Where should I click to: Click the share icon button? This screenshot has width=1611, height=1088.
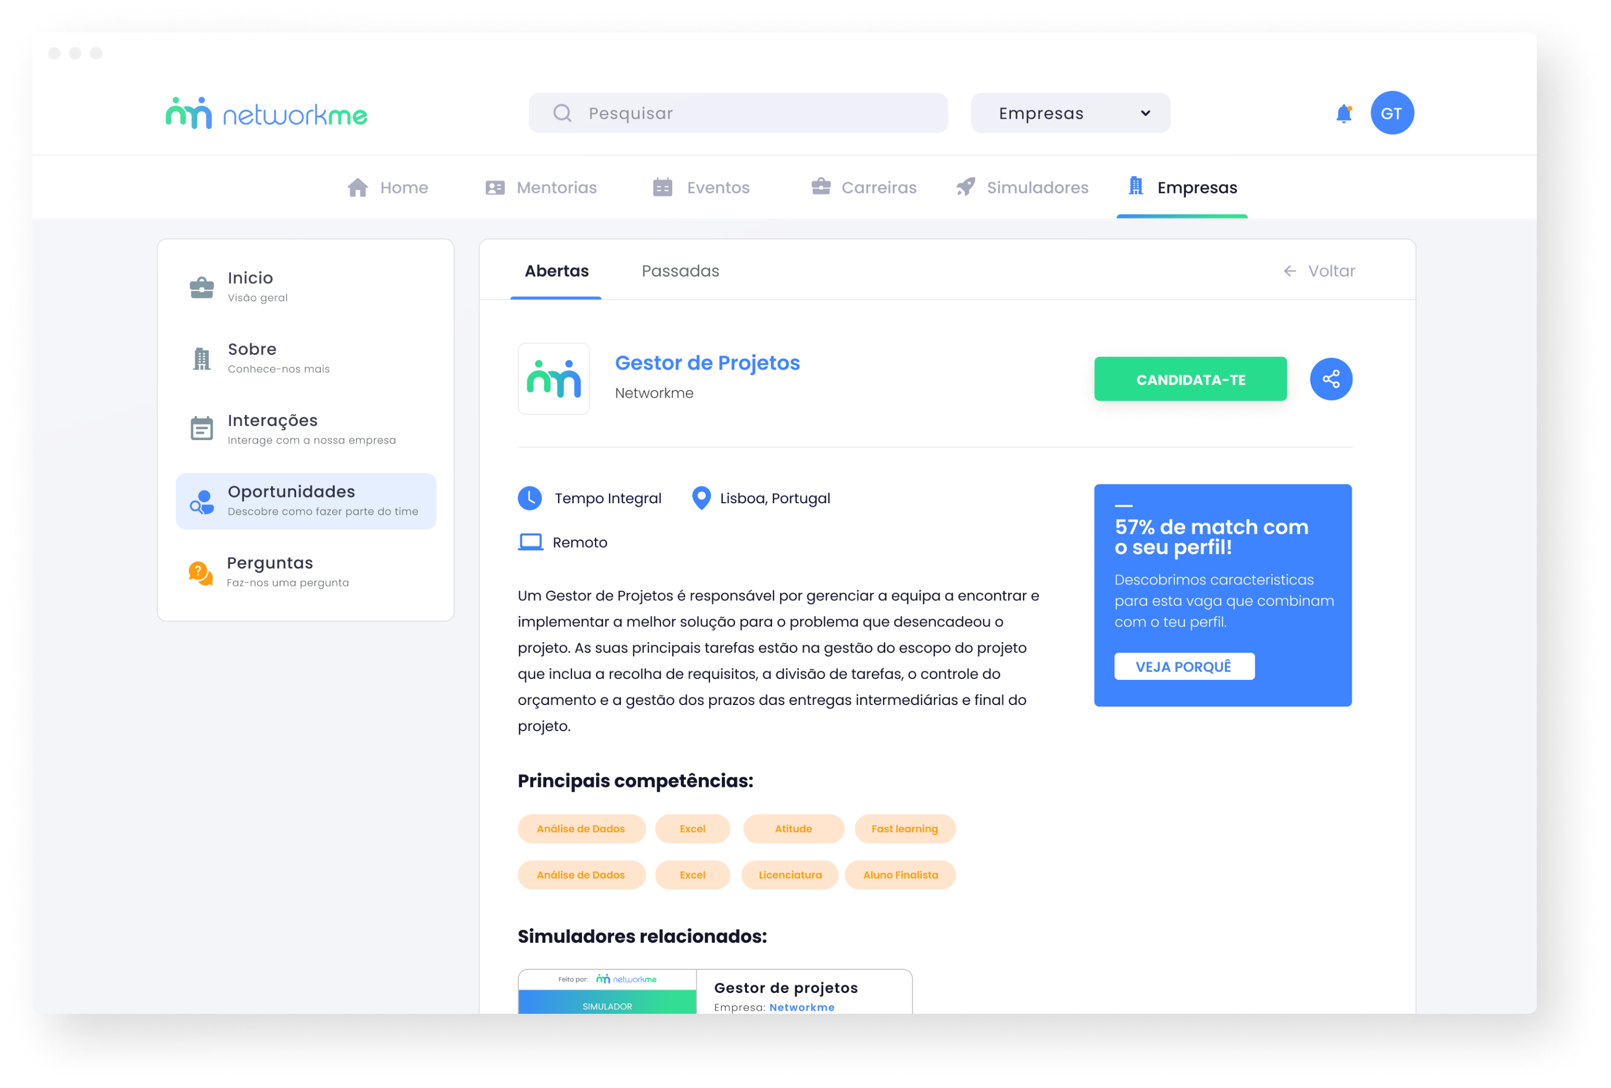[1330, 379]
